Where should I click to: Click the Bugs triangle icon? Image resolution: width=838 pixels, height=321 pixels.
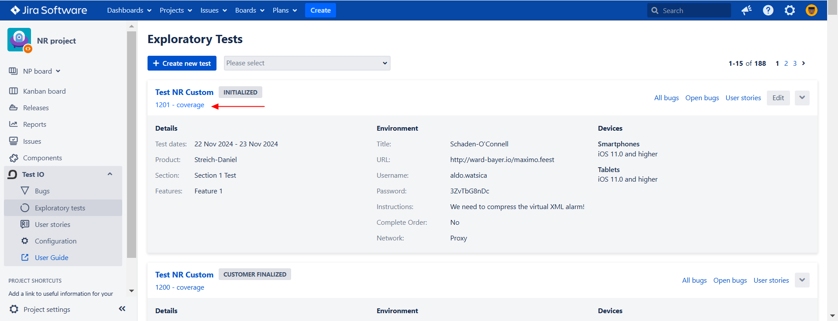tap(25, 191)
